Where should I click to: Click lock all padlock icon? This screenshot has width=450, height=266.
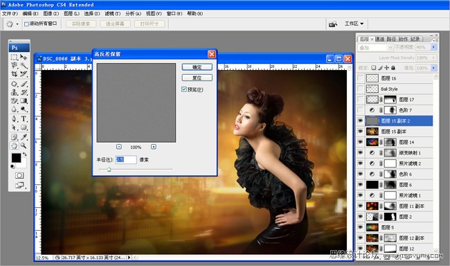[393, 68]
